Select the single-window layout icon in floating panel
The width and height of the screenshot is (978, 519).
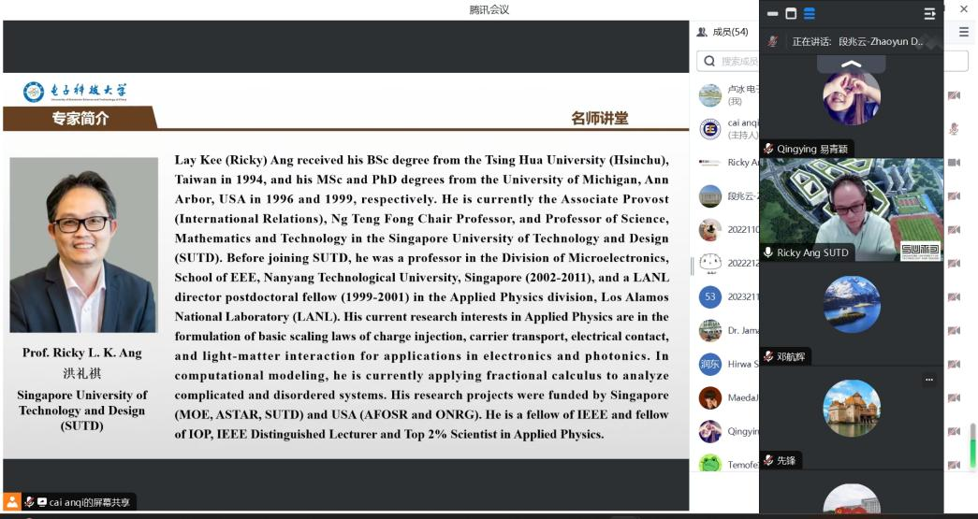tap(791, 13)
